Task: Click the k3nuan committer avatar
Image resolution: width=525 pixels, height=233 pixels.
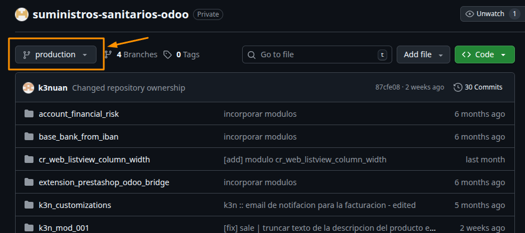Action: click(x=28, y=87)
